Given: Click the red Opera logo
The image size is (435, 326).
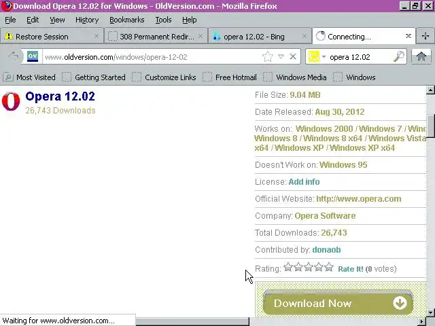Looking at the screenshot, I should tap(11, 101).
